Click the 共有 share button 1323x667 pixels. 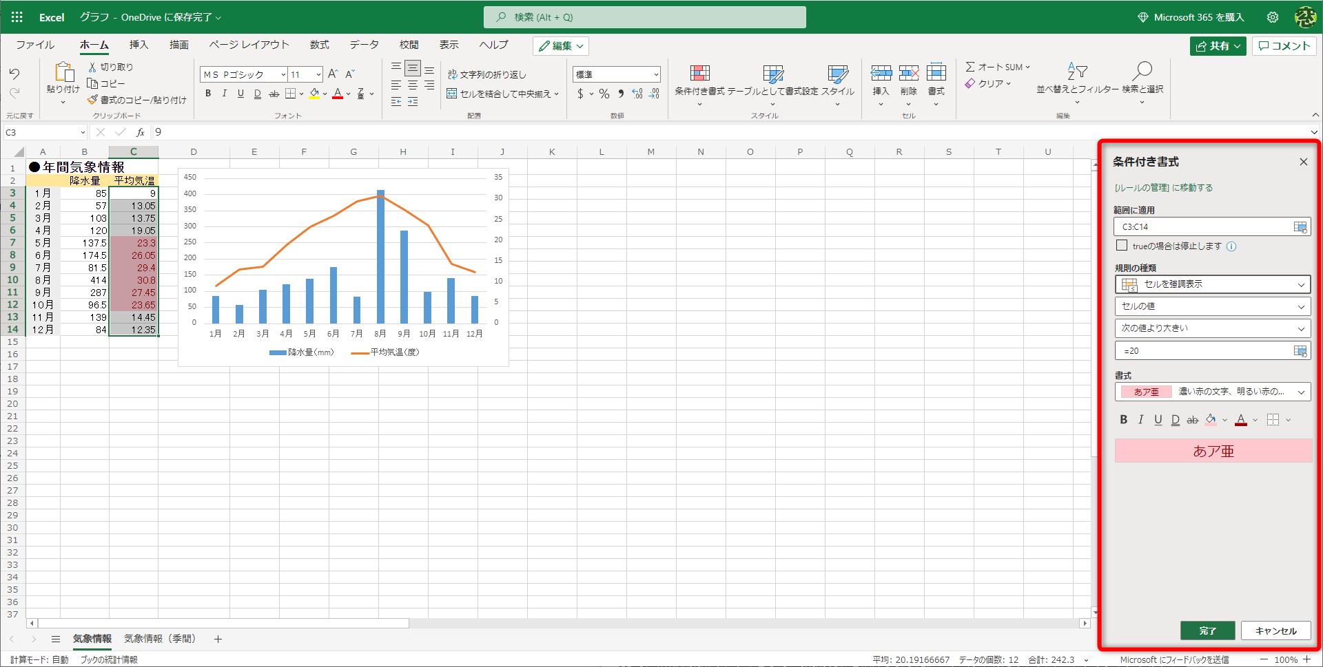1218,46
